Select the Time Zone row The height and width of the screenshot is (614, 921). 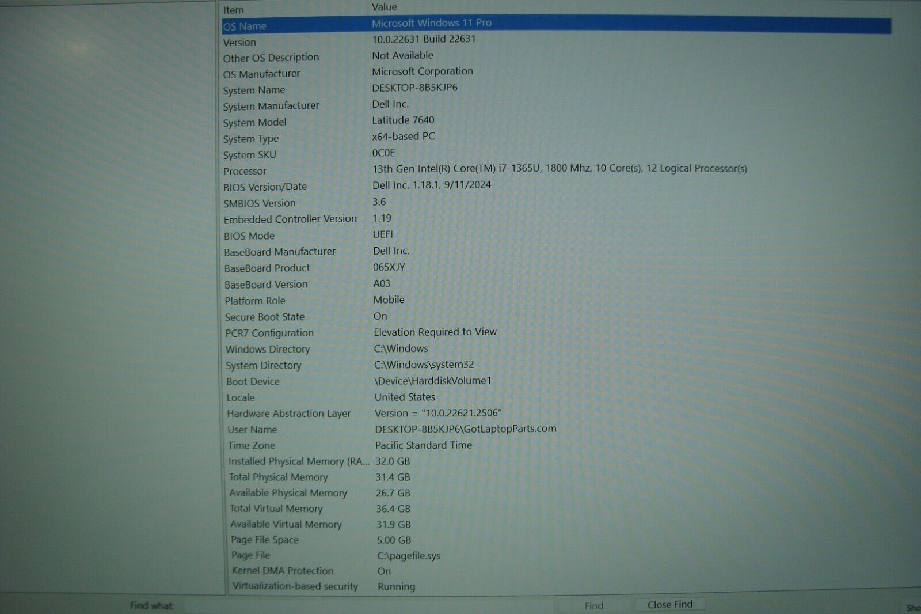[556, 445]
